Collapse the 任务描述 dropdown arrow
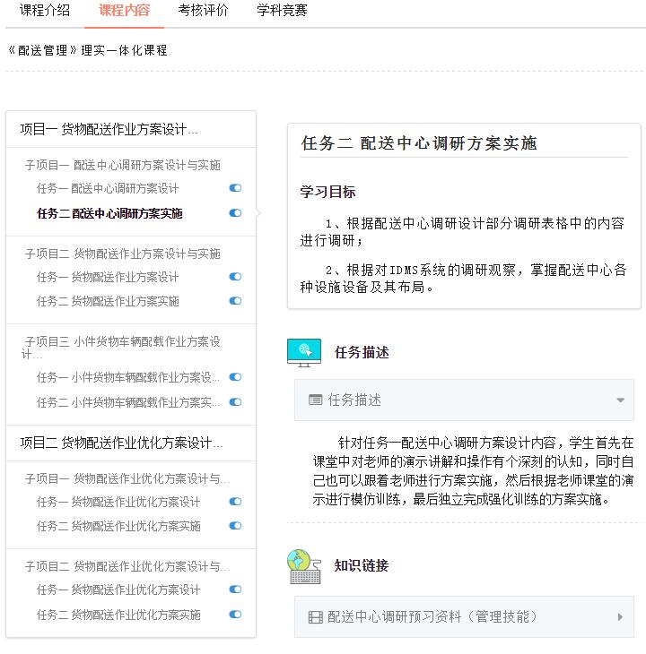 pyautogui.click(x=620, y=400)
